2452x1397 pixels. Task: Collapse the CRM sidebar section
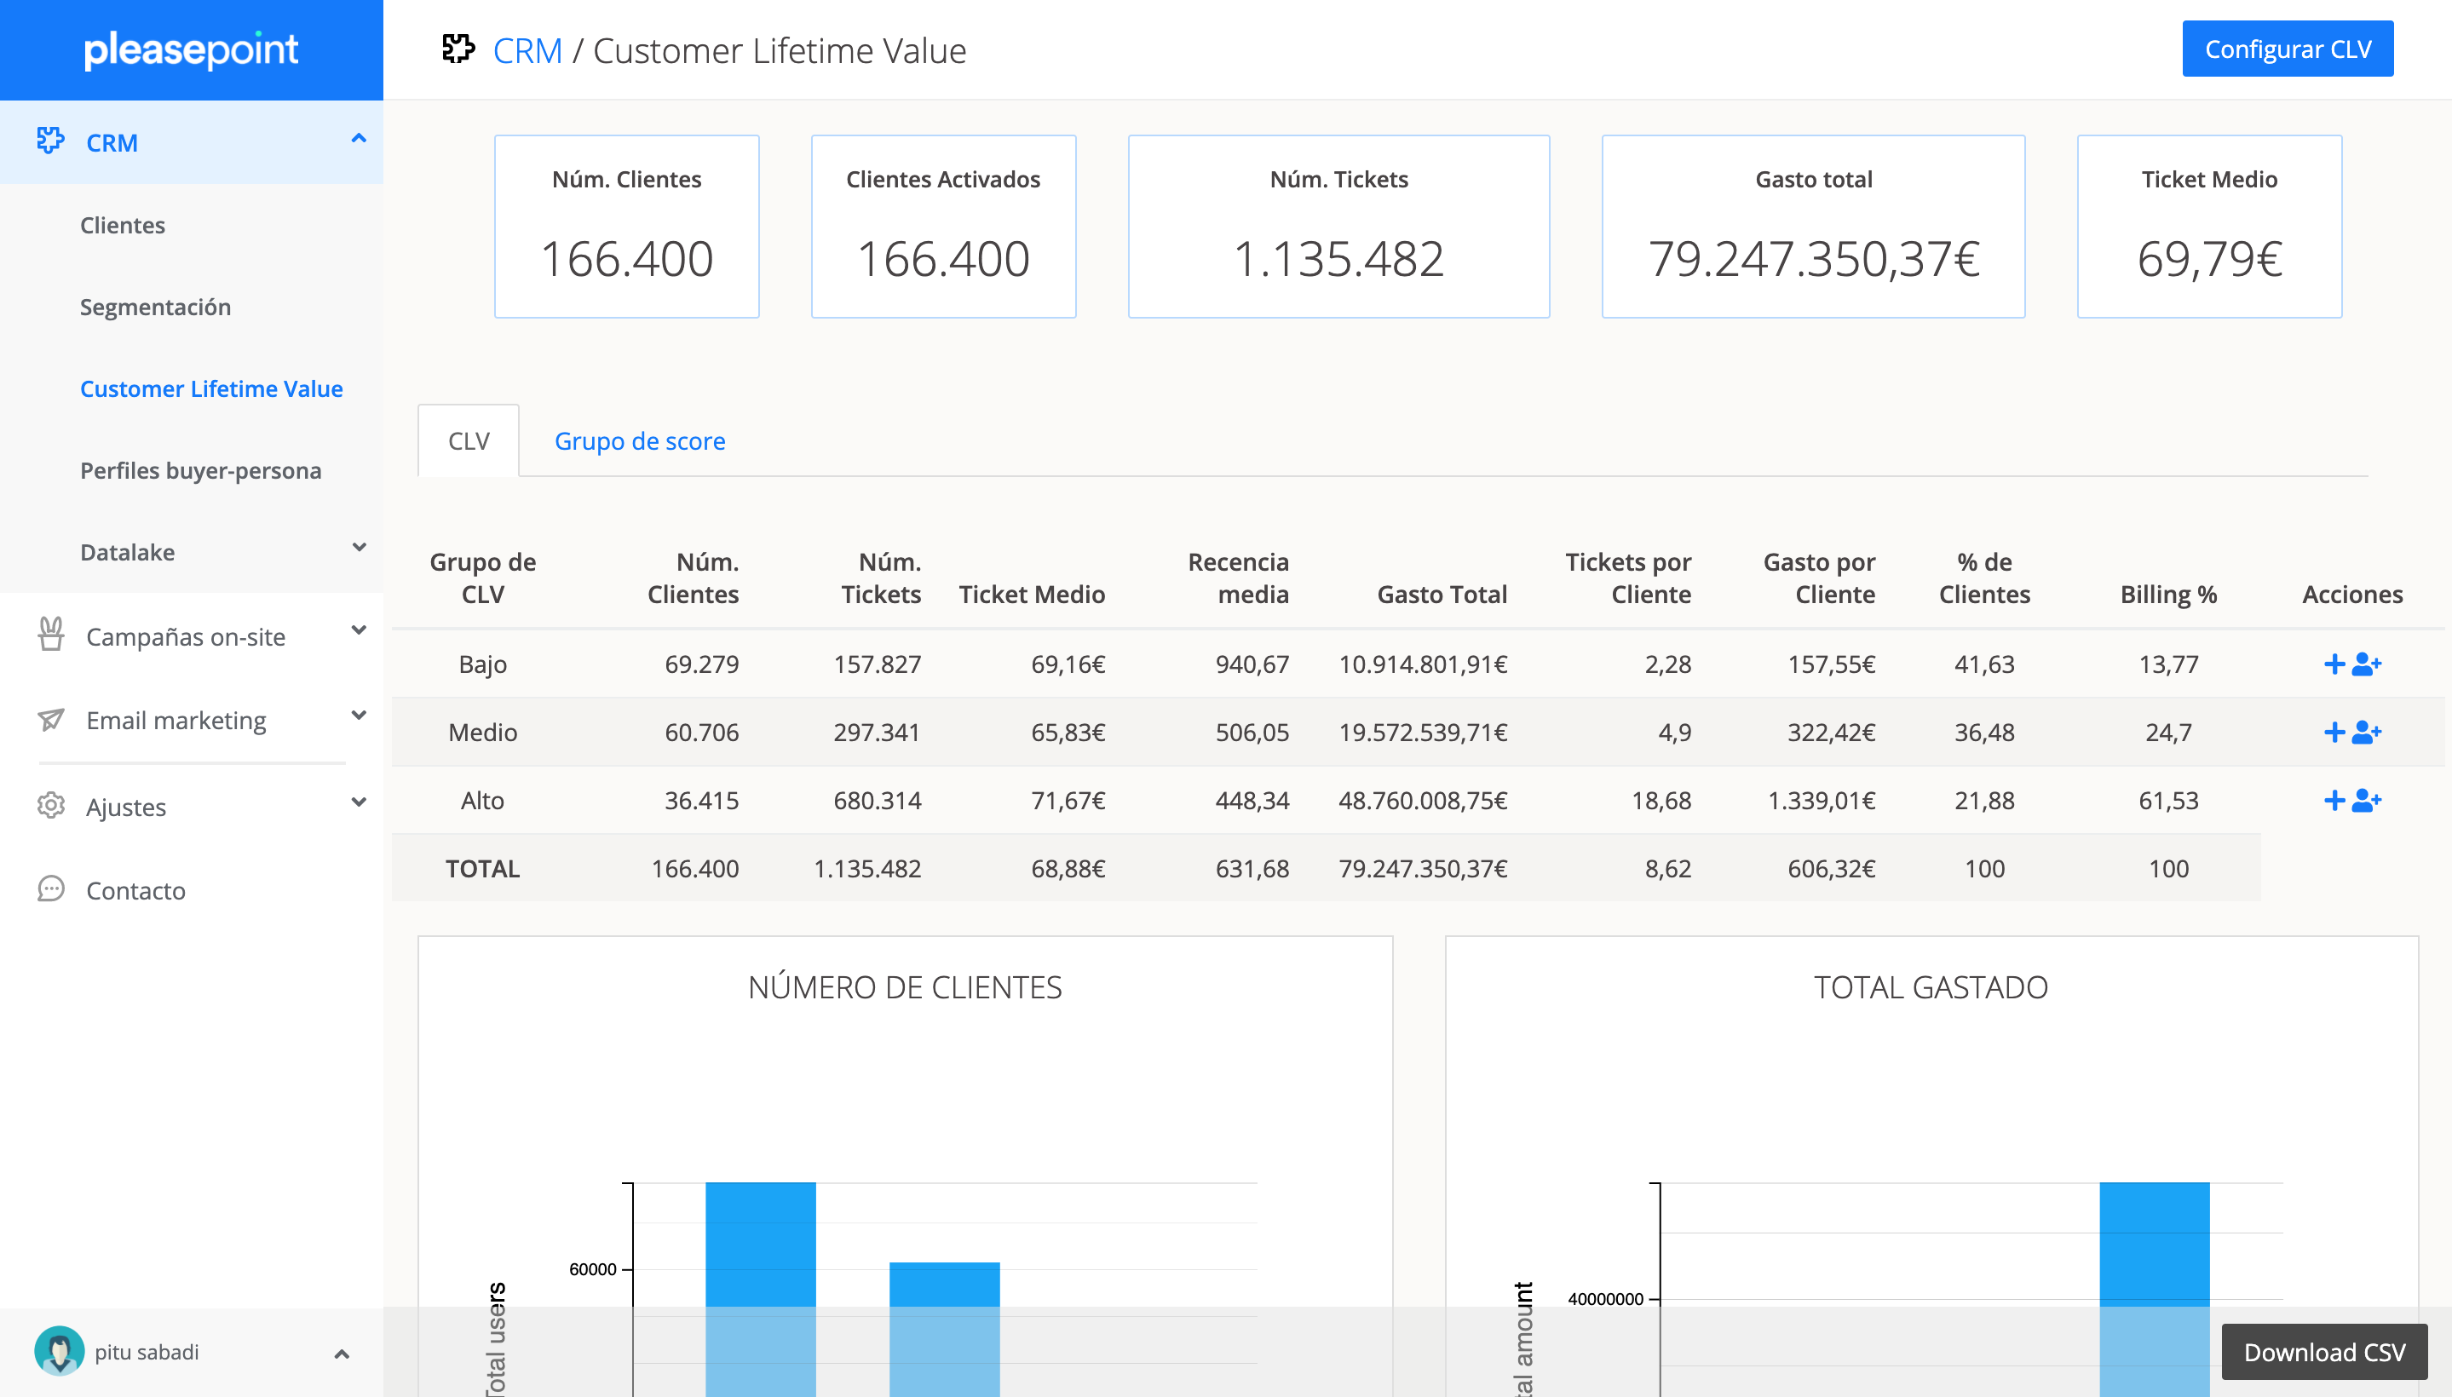point(359,139)
